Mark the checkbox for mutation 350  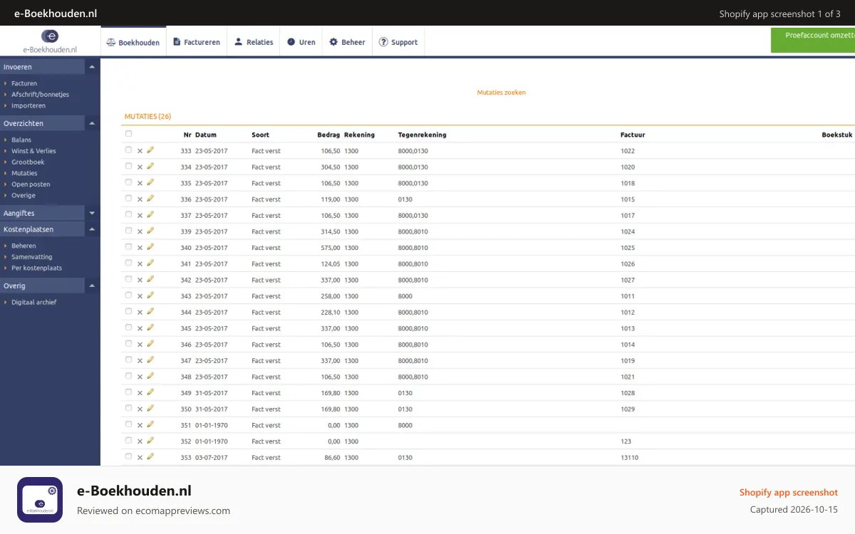[128, 408]
